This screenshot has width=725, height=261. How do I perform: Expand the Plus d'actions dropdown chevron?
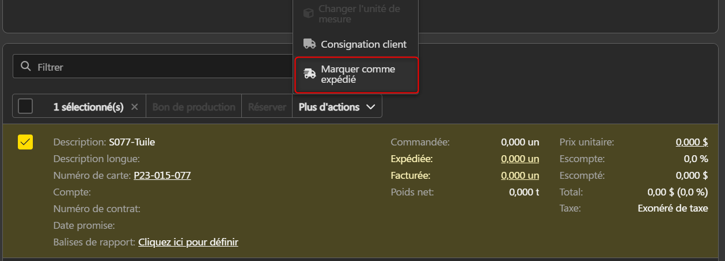click(370, 107)
